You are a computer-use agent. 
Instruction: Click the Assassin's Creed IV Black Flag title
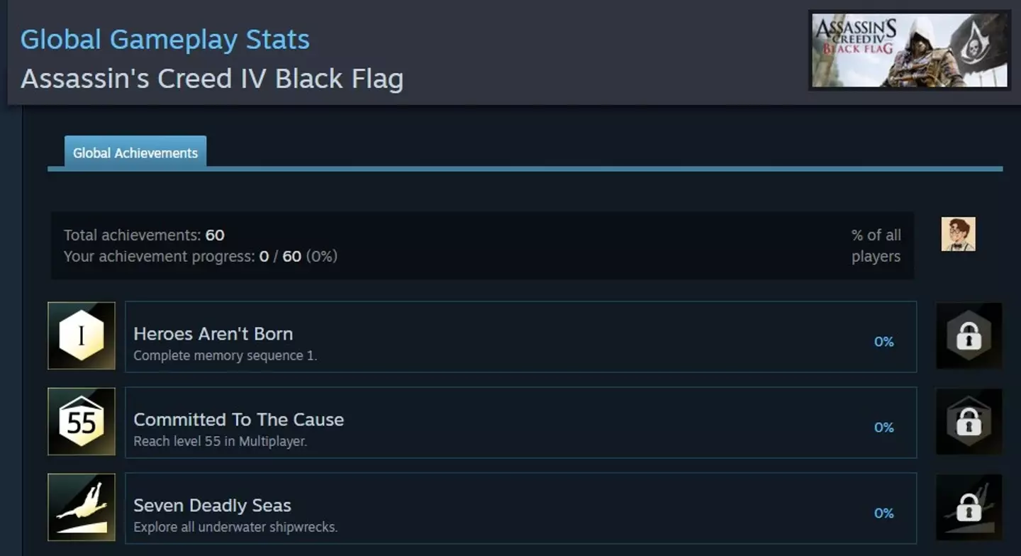click(x=213, y=79)
